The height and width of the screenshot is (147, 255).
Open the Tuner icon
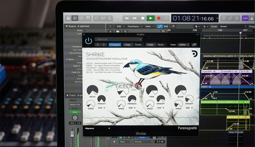(x=230, y=18)
